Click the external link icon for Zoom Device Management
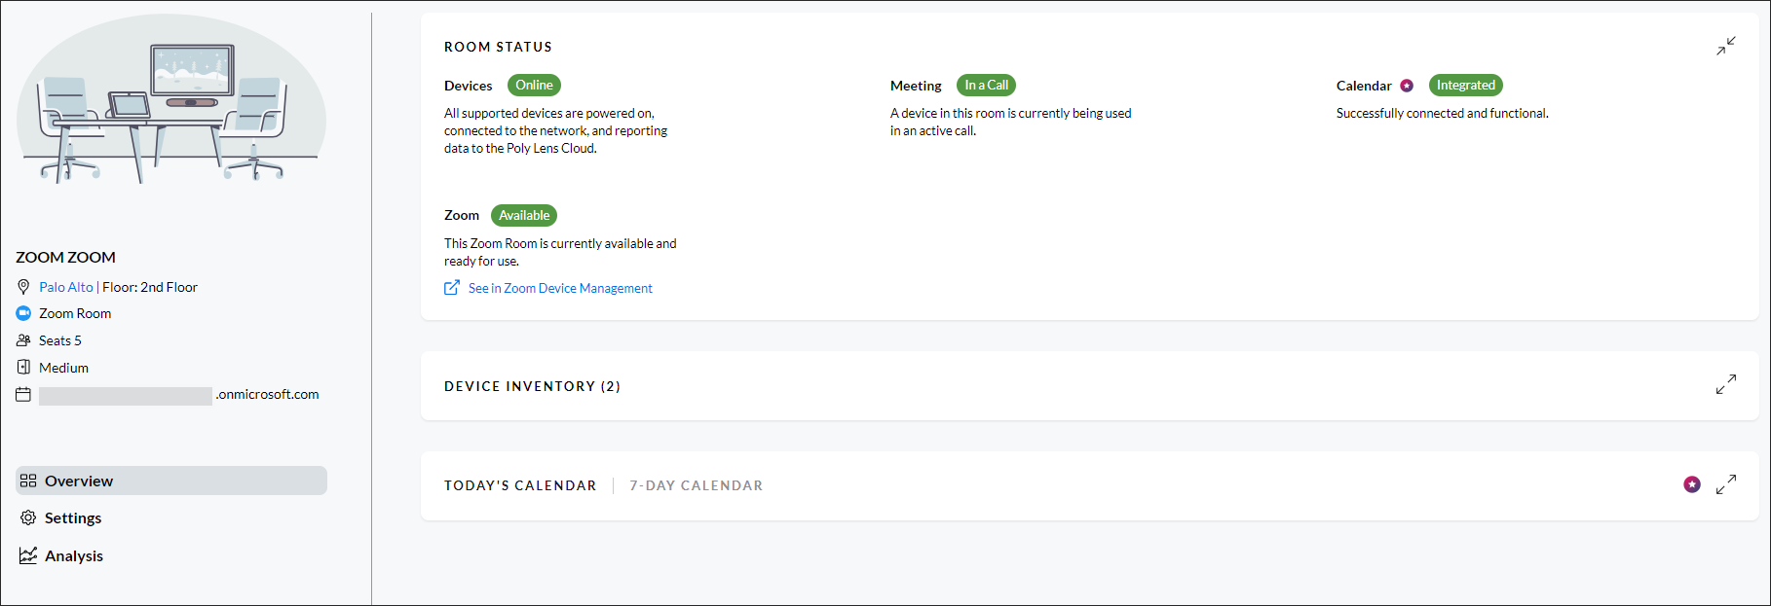The height and width of the screenshot is (606, 1771). (452, 288)
